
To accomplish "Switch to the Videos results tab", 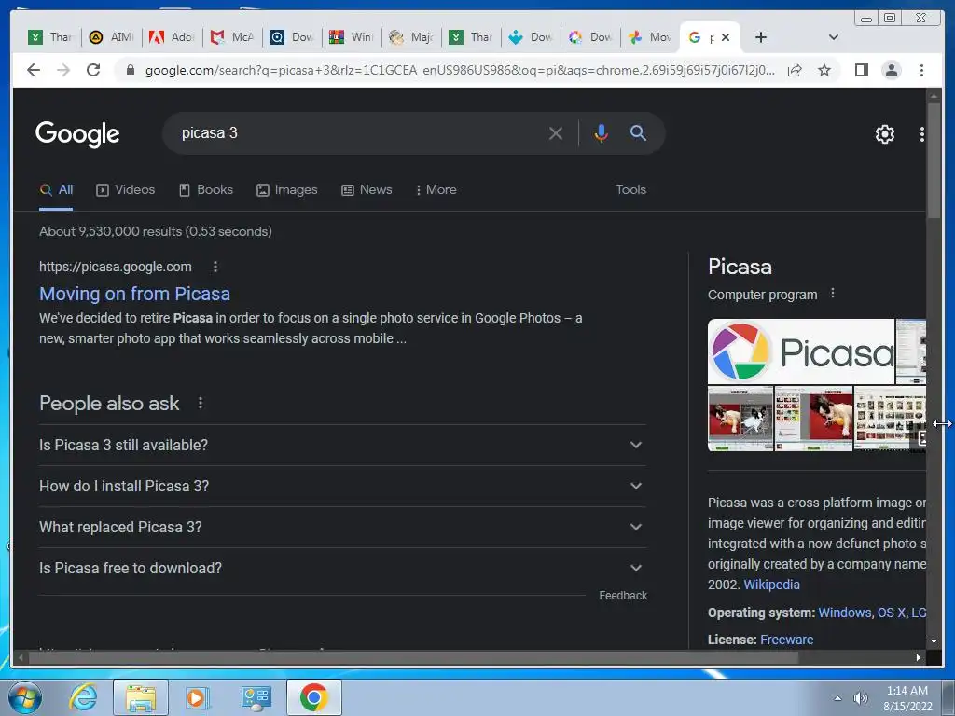I will coord(126,190).
